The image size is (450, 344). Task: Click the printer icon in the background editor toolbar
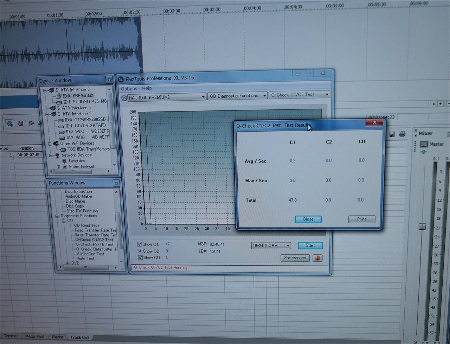pyautogui.click(x=402, y=134)
